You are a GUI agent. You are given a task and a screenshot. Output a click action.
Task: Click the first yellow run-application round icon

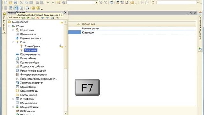point(33,8)
